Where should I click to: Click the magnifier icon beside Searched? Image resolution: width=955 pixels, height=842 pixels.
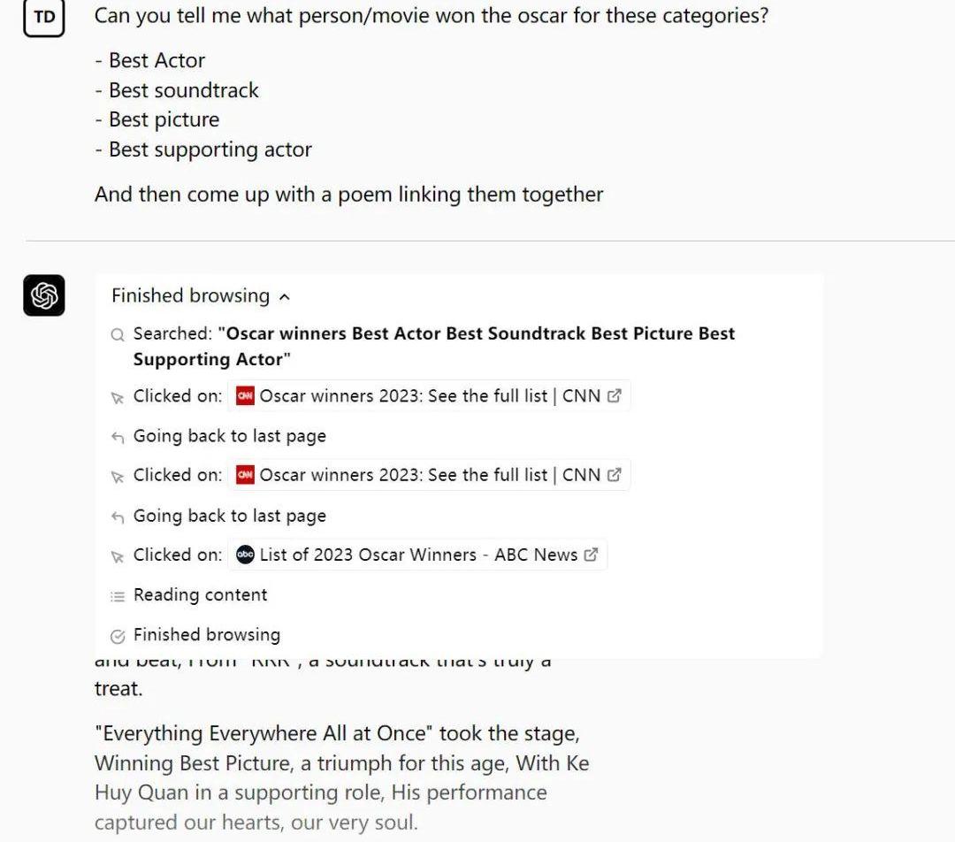click(x=118, y=335)
